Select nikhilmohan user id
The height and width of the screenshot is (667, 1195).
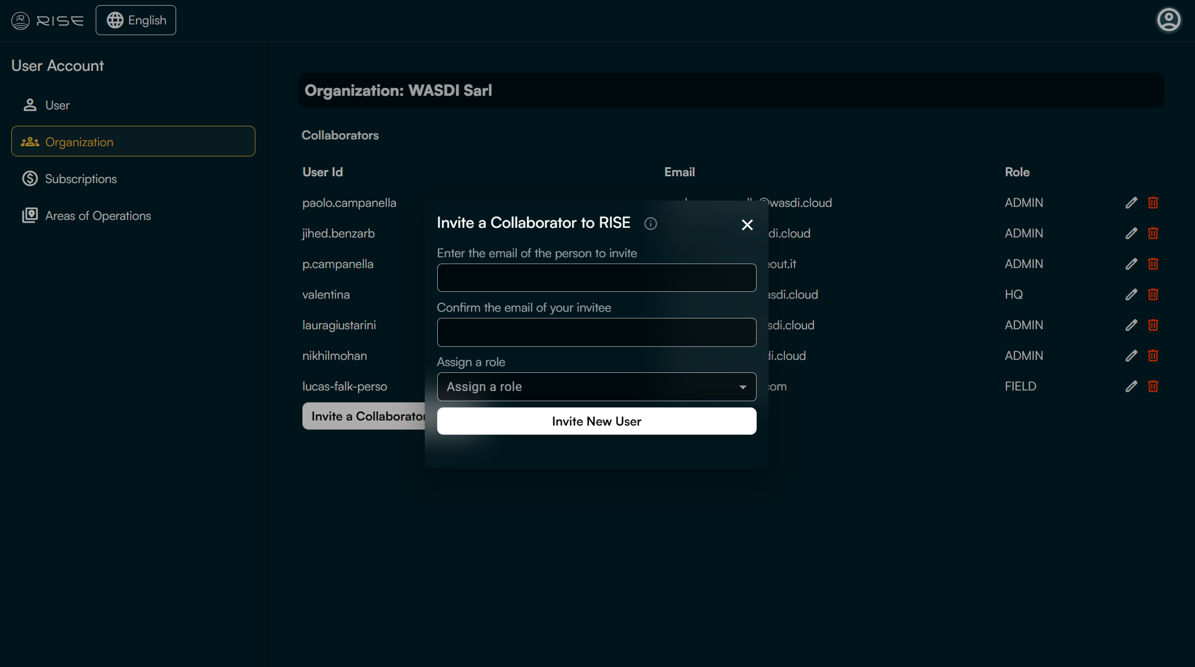[x=335, y=356]
